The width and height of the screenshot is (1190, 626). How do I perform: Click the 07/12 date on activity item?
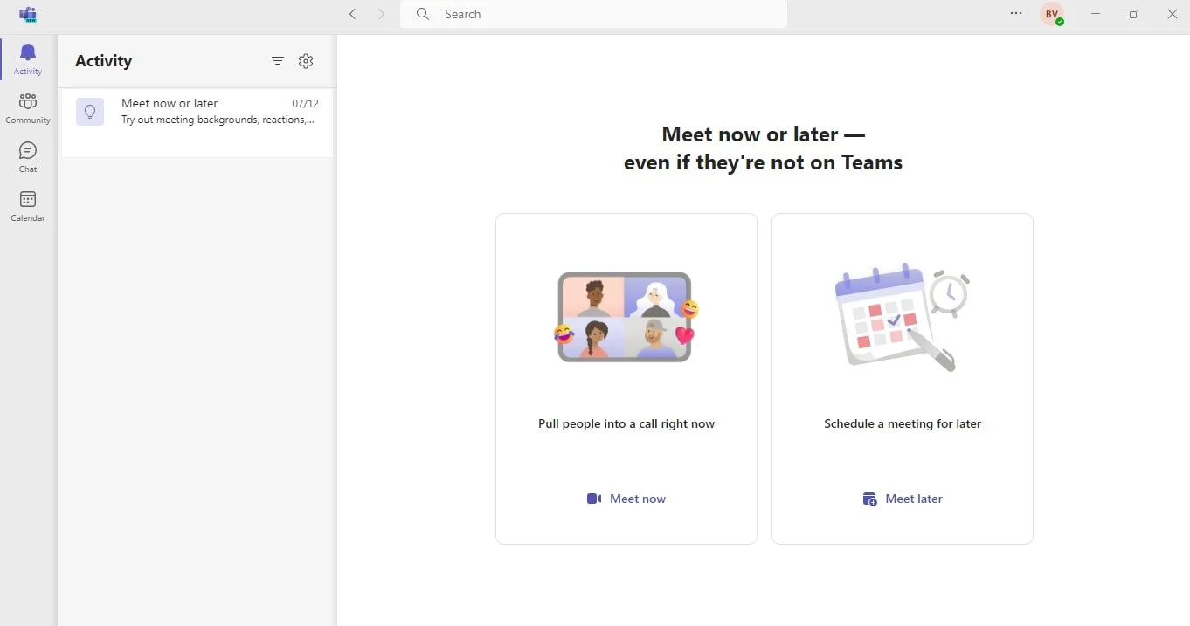[x=305, y=103]
